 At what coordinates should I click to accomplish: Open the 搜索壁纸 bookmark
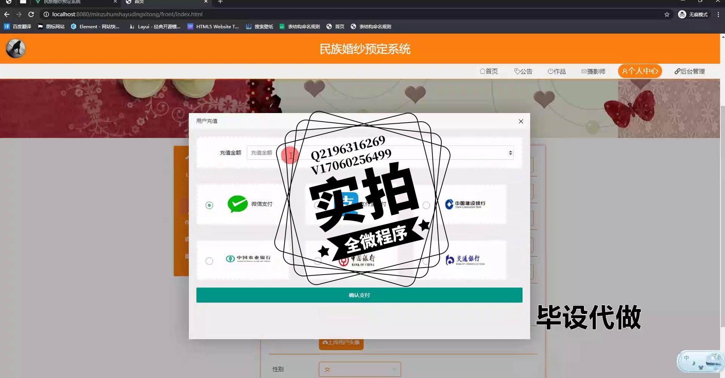click(259, 26)
